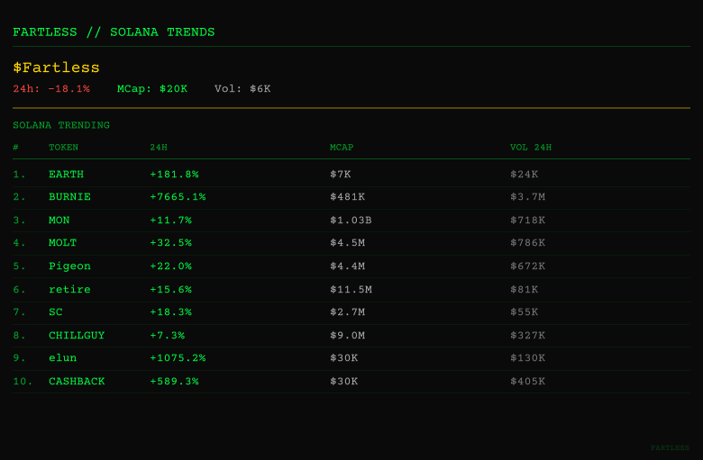
Task: Click CHILLGUY's $9.0M market cap
Action: point(348,335)
